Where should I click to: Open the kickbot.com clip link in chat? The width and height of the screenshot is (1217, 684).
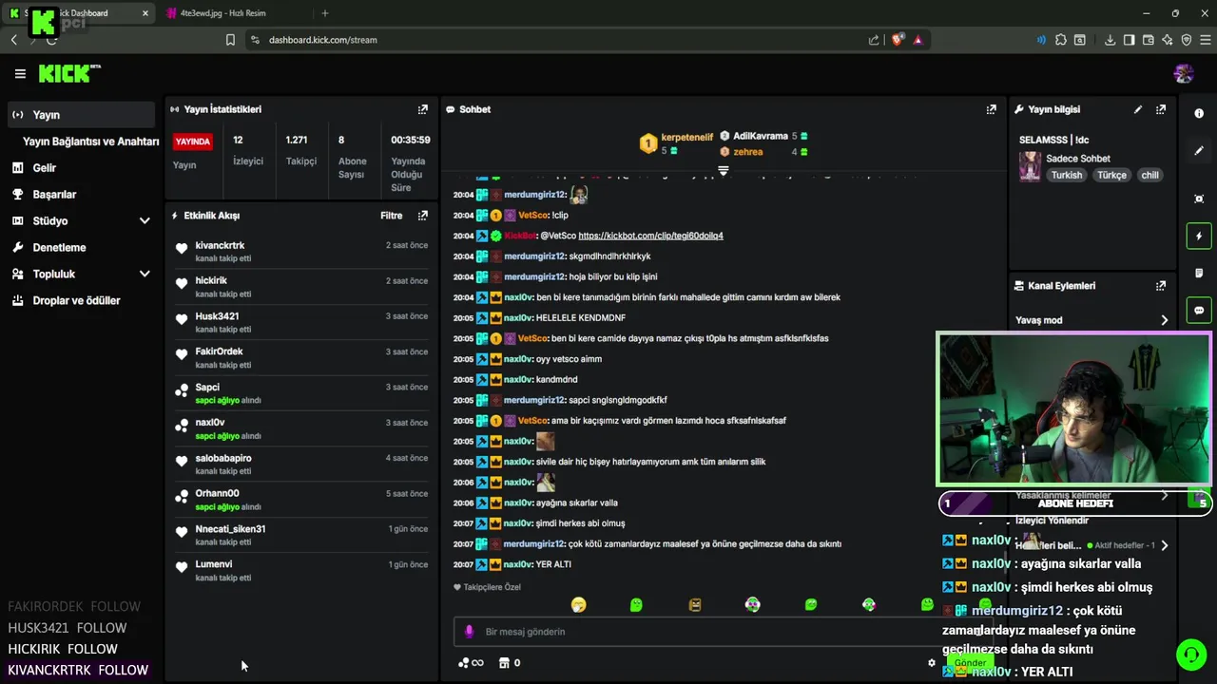coord(650,236)
